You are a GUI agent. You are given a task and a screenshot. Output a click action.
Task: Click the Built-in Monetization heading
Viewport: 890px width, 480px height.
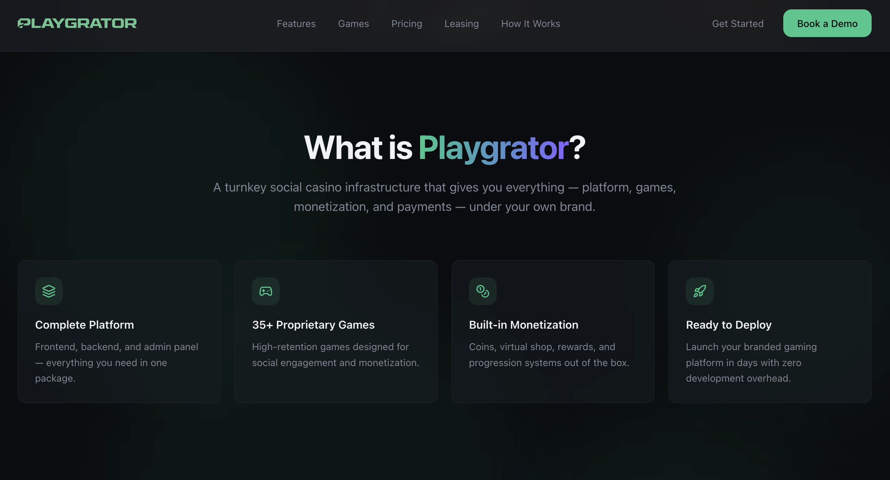tap(523, 325)
